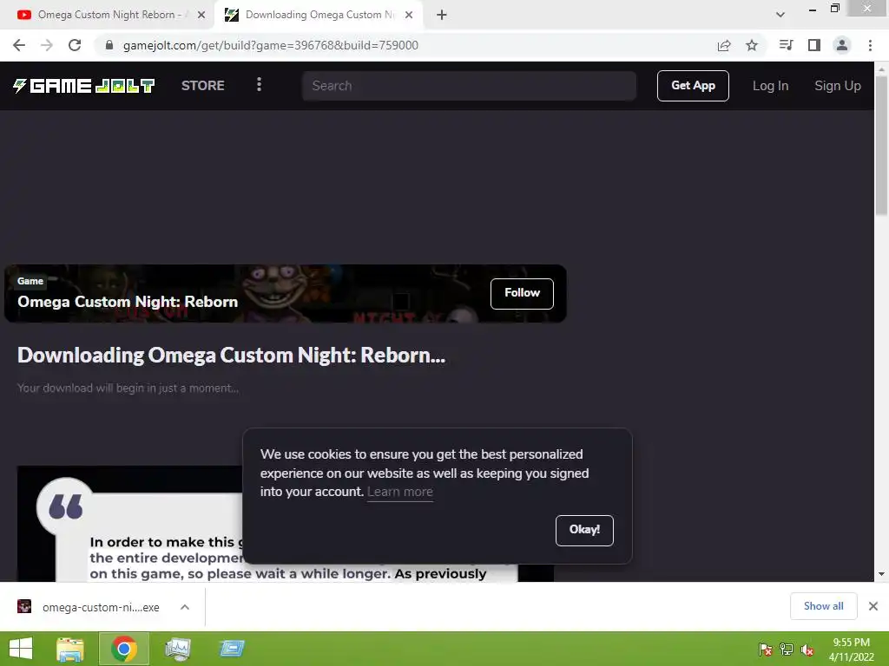Open Action Center flag tray icon

[766, 650]
